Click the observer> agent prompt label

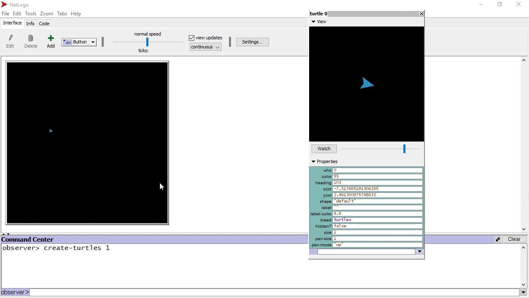[15, 293]
